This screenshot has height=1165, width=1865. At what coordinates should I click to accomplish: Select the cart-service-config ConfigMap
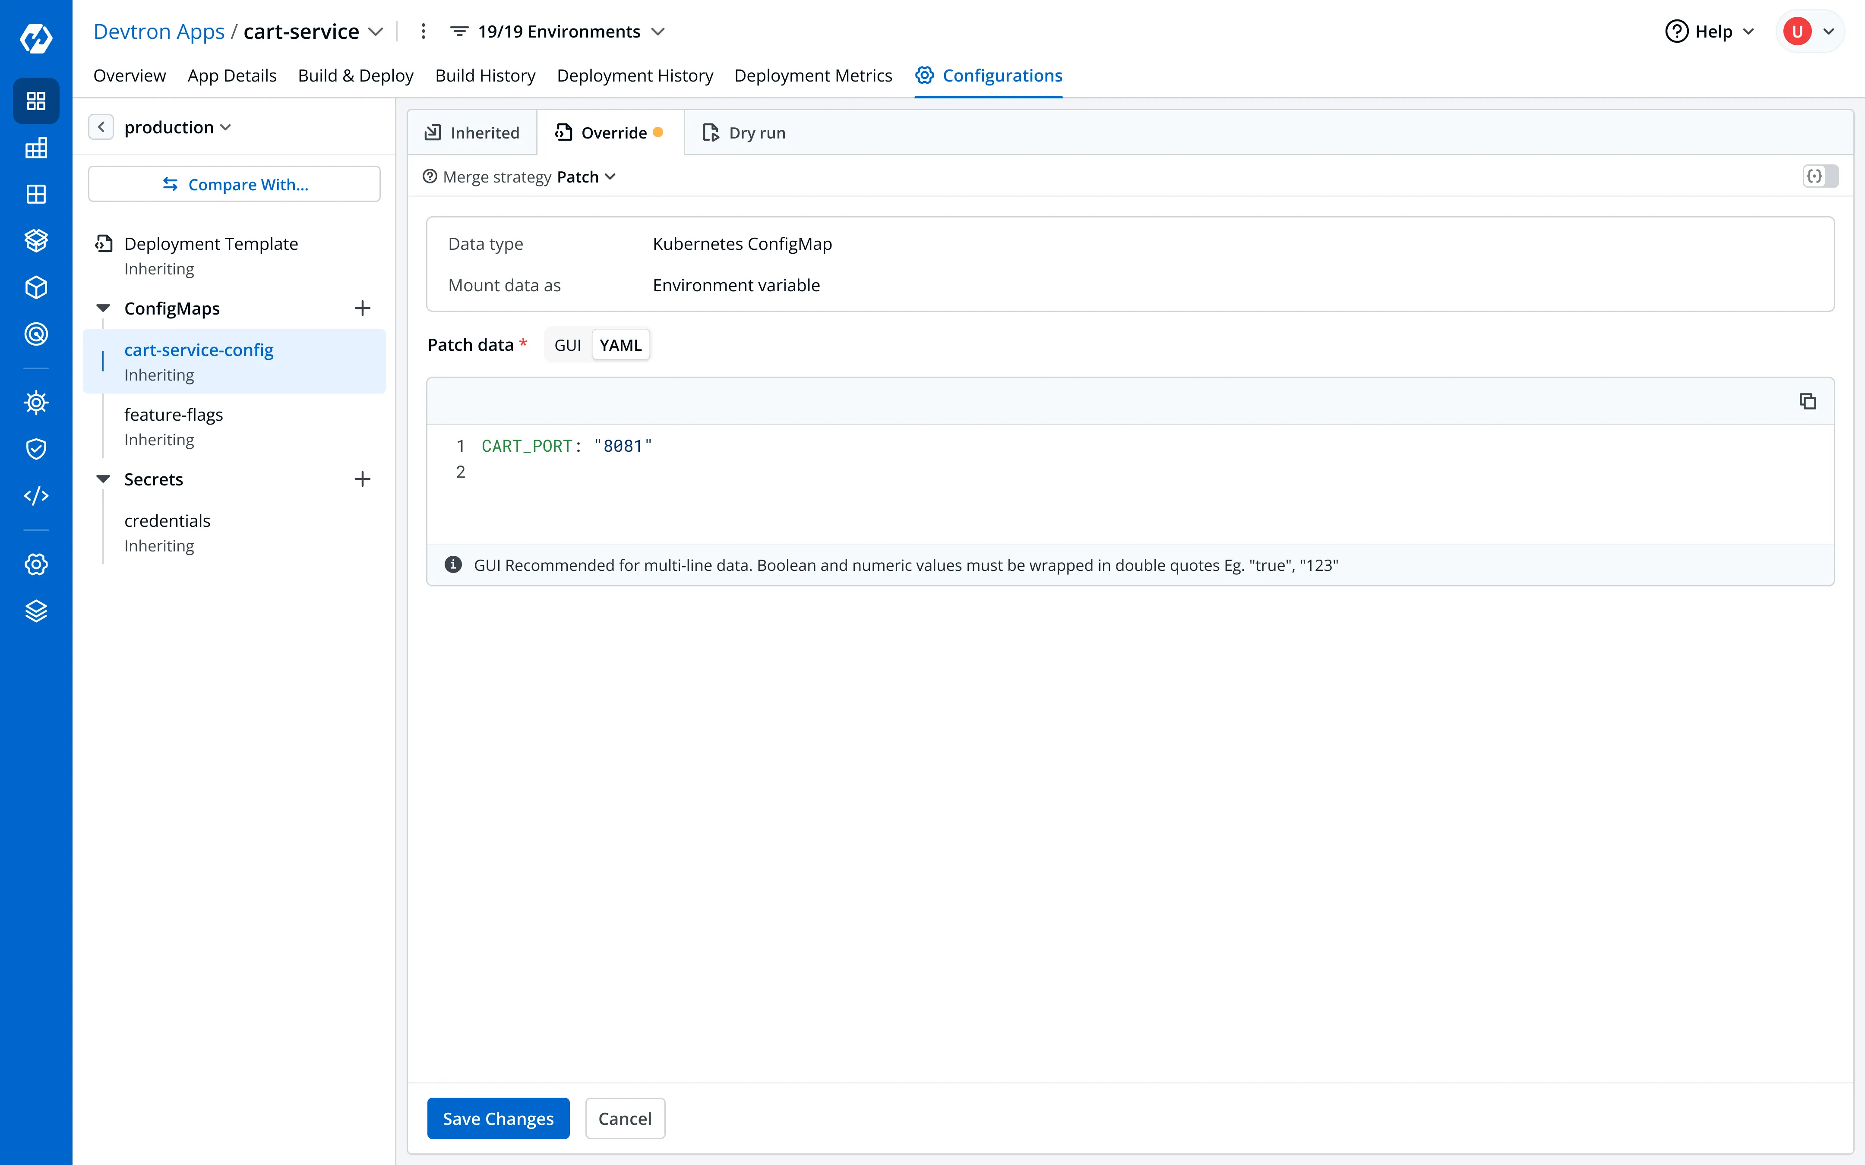(234, 362)
